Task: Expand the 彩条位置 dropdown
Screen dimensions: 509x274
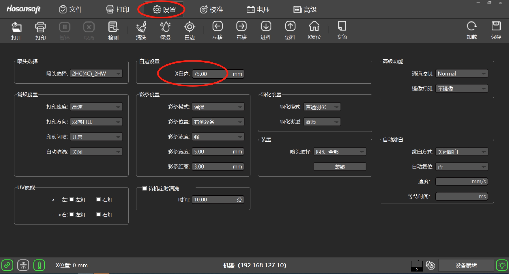Action: (x=218, y=122)
